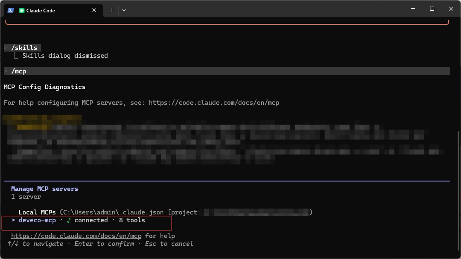The image size is (461, 259).
Task: Minimize the terminal window
Action: point(413,9)
